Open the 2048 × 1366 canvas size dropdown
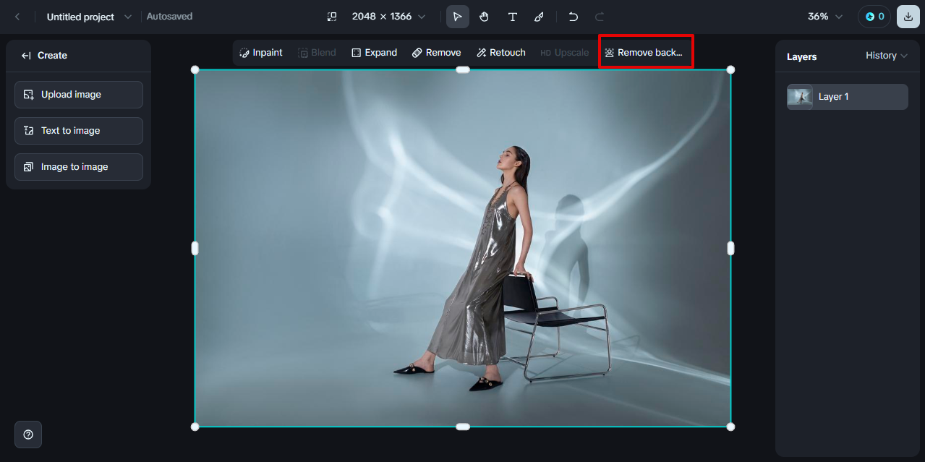Image resolution: width=925 pixels, height=462 pixels. [388, 17]
